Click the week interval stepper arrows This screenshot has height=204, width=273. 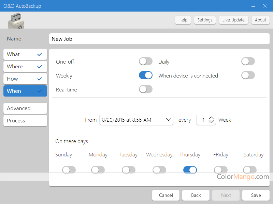211,120
